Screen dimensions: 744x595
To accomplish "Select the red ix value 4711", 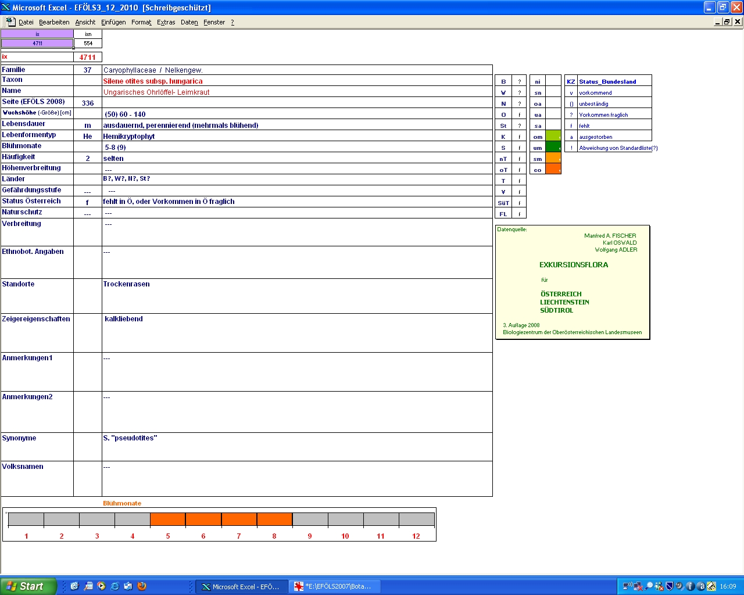I will 88,57.
